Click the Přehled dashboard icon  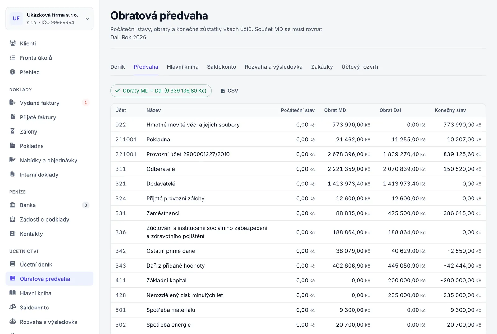click(x=12, y=72)
